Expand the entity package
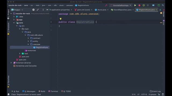Image resolution: width=172 pixels, height=96 pixels. click(x=28, y=41)
